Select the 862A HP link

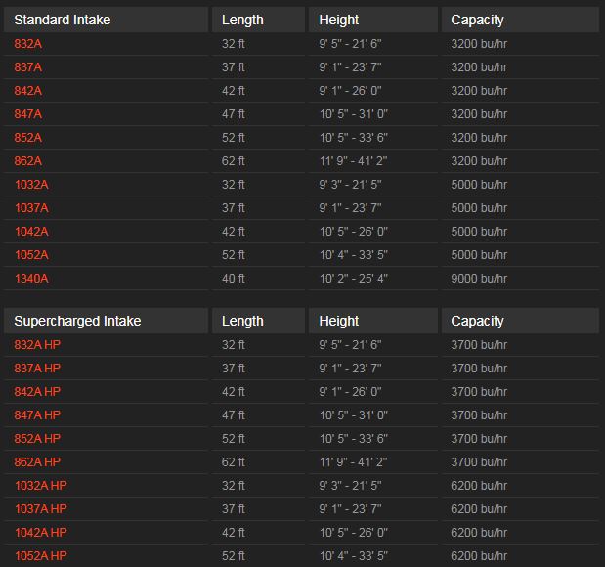tap(37, 462)
